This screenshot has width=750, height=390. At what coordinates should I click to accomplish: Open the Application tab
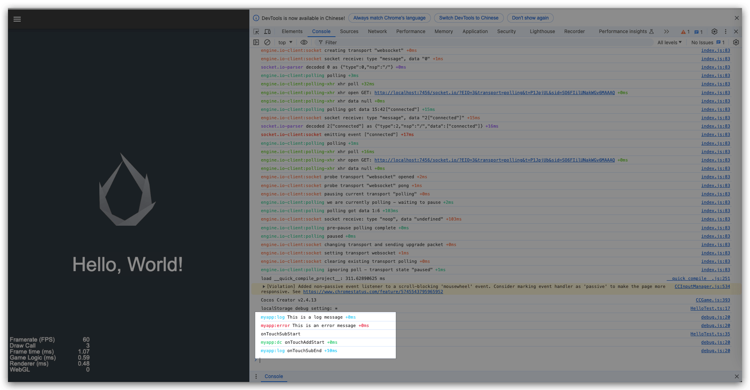pyautogui.click(x=475, y=32)
